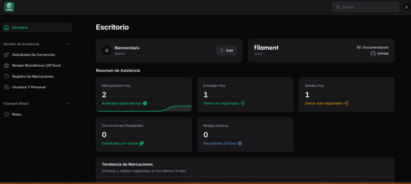Click the filament logo text
The height and width of the screenshot is (184, 411).
(267, 48)
